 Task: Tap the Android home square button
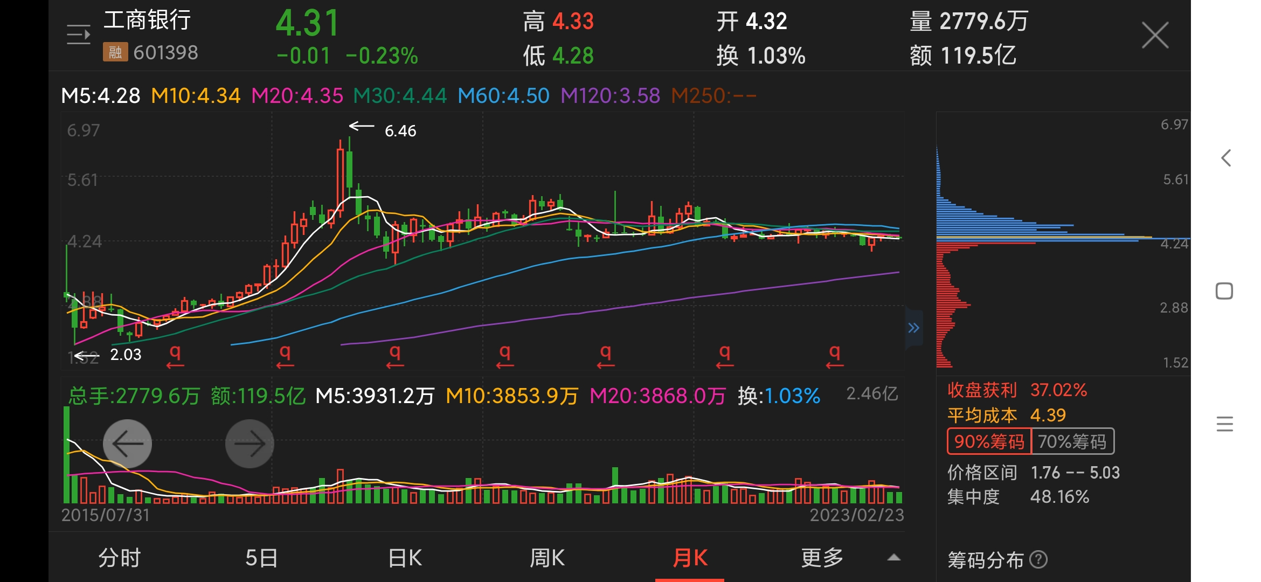[1224, 291]
